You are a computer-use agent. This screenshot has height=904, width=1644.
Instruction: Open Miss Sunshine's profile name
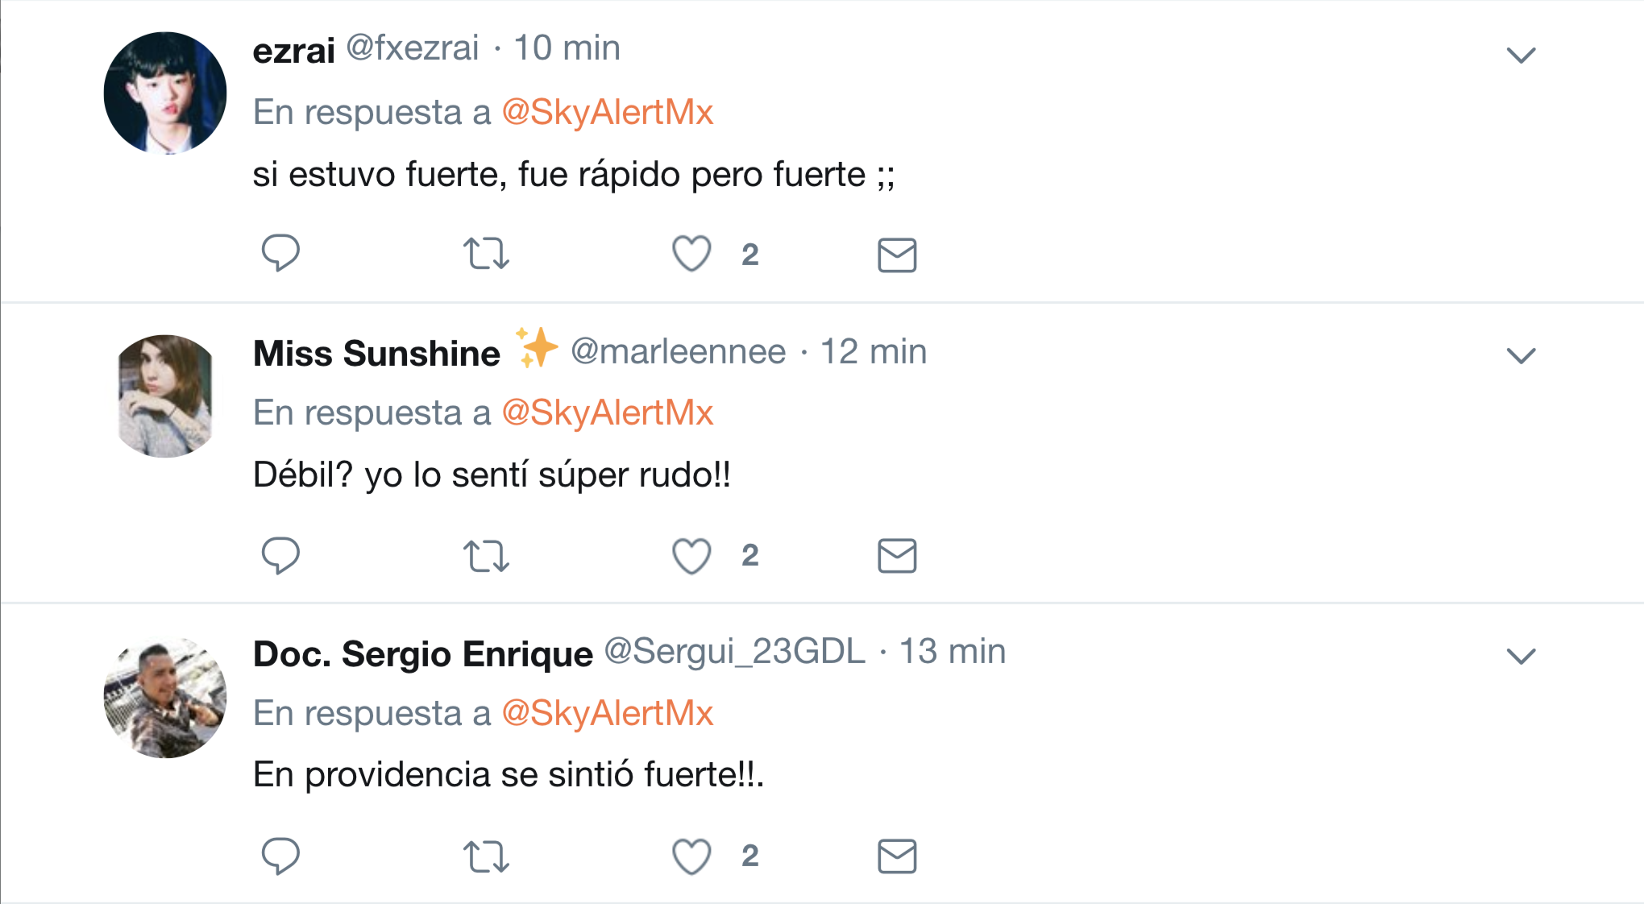click(x=376, y=353)
